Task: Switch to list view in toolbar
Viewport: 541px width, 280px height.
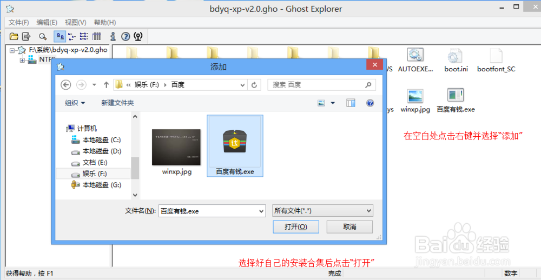Action: [84, 36]
